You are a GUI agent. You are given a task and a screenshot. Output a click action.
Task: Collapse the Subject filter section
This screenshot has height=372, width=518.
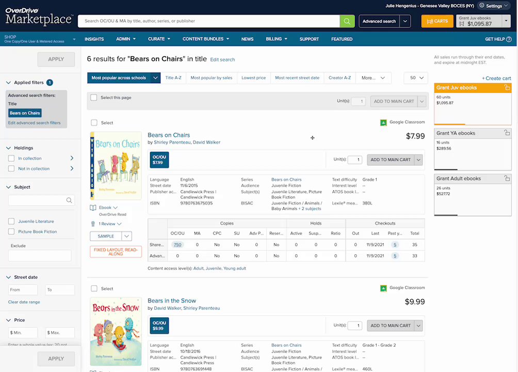tap(9, 187)
